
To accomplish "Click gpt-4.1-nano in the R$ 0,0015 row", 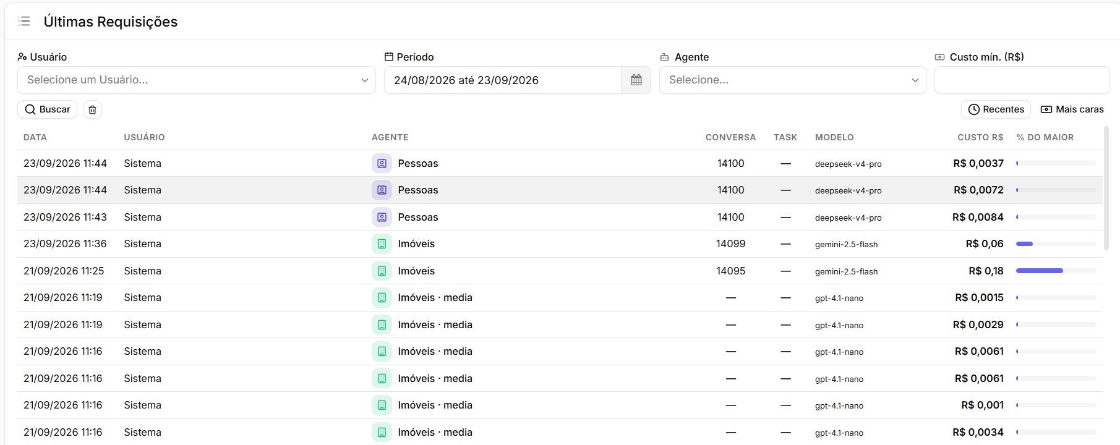I will [x=839, y=299].
